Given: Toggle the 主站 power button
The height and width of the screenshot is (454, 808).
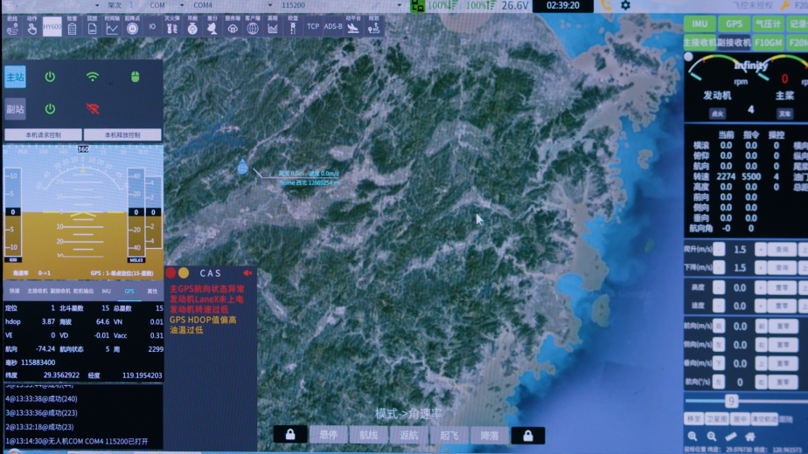Looking at the screenshot, I should coord(50,77).
